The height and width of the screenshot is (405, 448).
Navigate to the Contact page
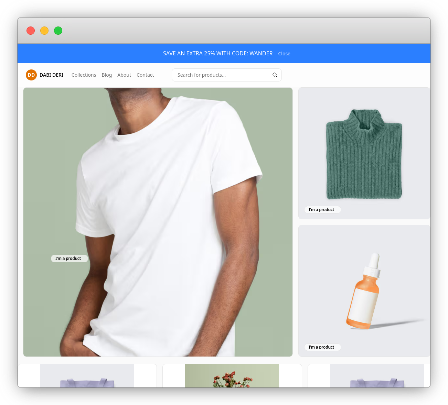[x=145, y=75]
